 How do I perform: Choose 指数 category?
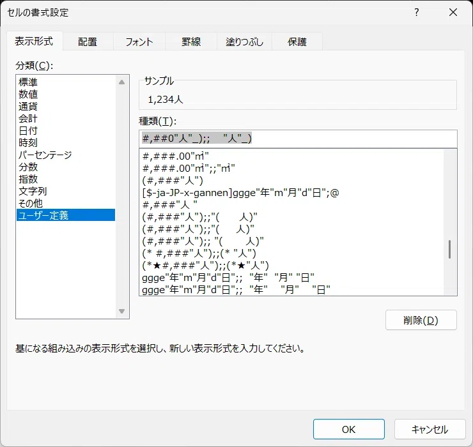66,179
